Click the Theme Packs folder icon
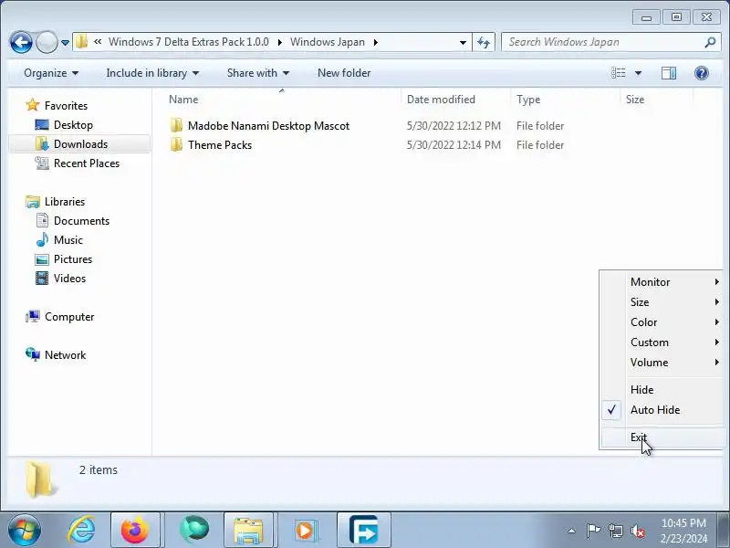 point(176,145)
